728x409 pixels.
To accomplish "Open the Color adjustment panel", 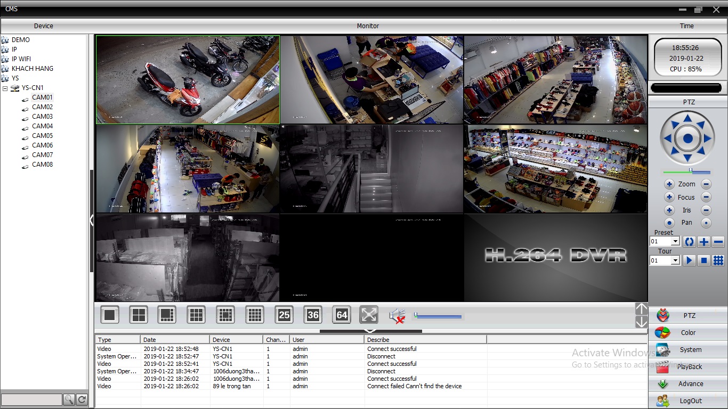I will [687, 332].
